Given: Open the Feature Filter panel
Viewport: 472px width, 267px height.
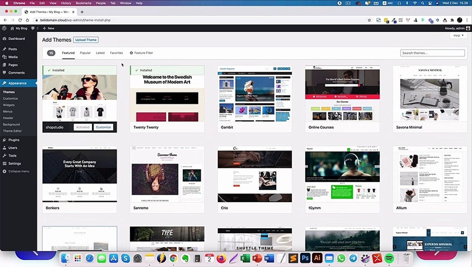Looking at the screenshot, I should [x=141, y=53].
